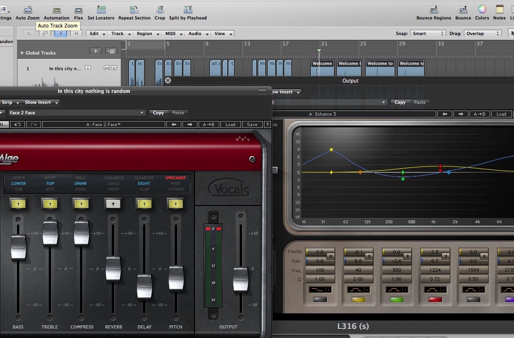Go to previous preset in Face 2 Face plugin

174,124
